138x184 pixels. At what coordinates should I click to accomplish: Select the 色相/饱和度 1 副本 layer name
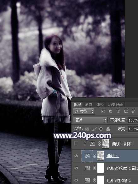click(x=123, y=168)
